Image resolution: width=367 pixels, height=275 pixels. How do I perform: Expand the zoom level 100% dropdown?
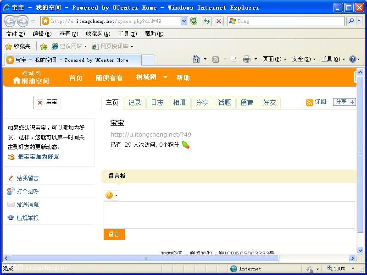(x=353, y=269)
